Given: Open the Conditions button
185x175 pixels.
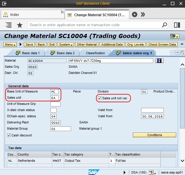Looking at the screenshot, I should click(x=154, y=135).
